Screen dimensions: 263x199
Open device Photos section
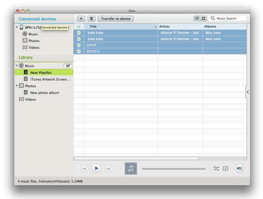coord(34,41)
